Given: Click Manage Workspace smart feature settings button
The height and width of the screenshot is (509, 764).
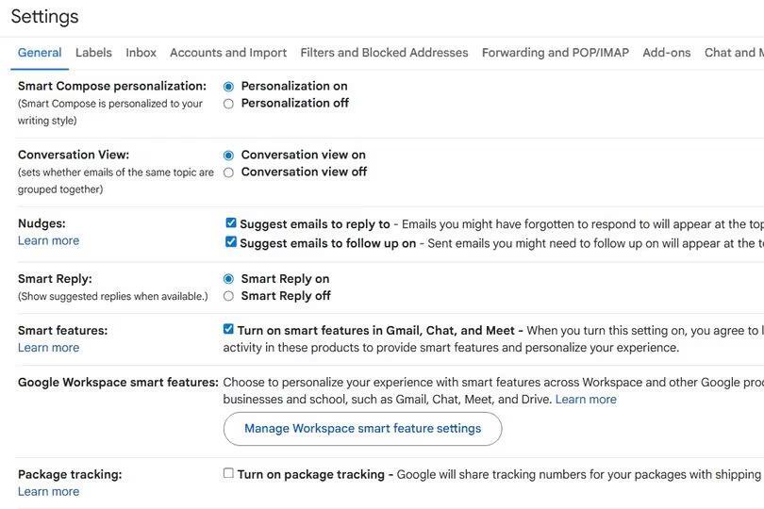Looking at the screenshot, I should pos(362,429).
